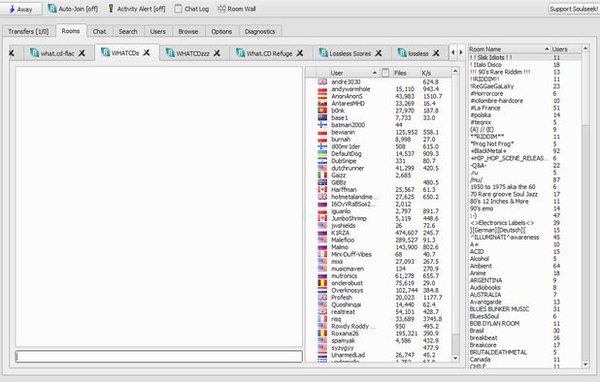Select the '#La France' room
The width and height of the screenshot is (600, 382).
click(x=525, y=108)
